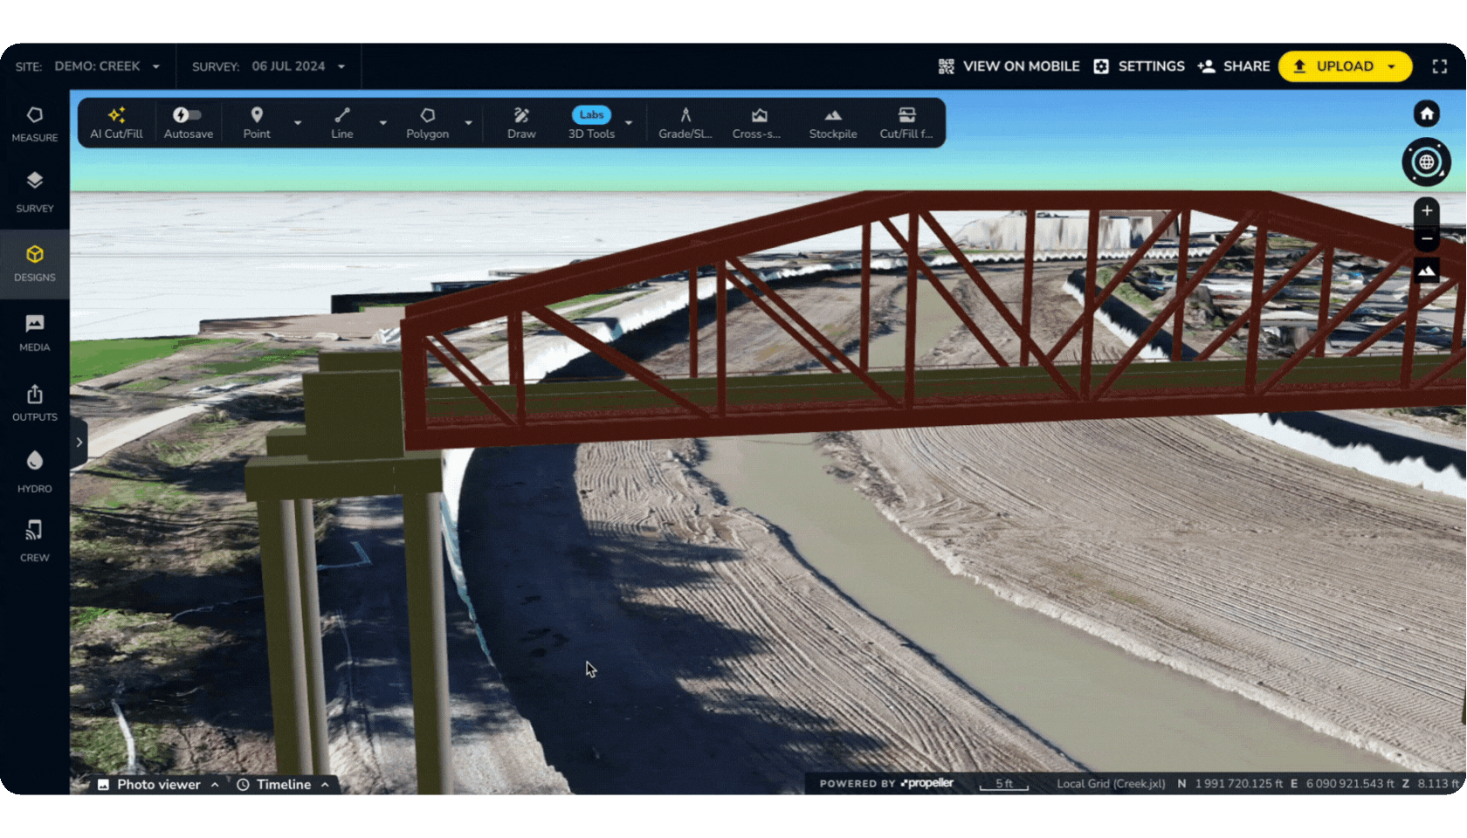Click the yellow Upload button

(x=1345, y=66)
